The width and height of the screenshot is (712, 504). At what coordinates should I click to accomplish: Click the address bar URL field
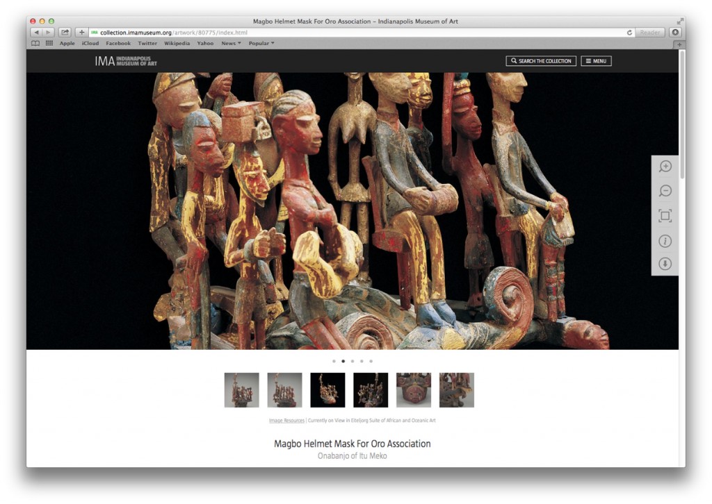coord(357,33)
